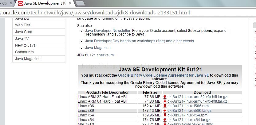Open Web Tier in the sidebar
256x125 pixels.
tap(22, 25)
